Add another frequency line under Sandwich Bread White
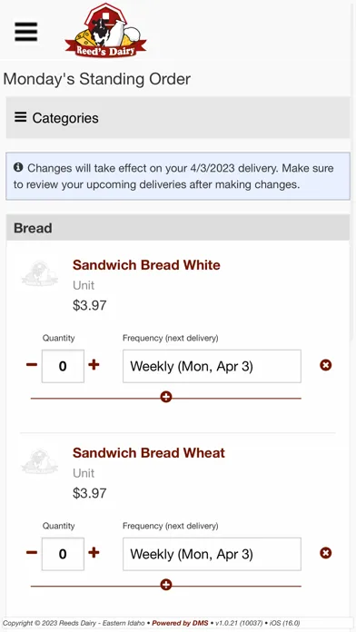This screenshot has height=632, width=356. (x=165, y=397)
